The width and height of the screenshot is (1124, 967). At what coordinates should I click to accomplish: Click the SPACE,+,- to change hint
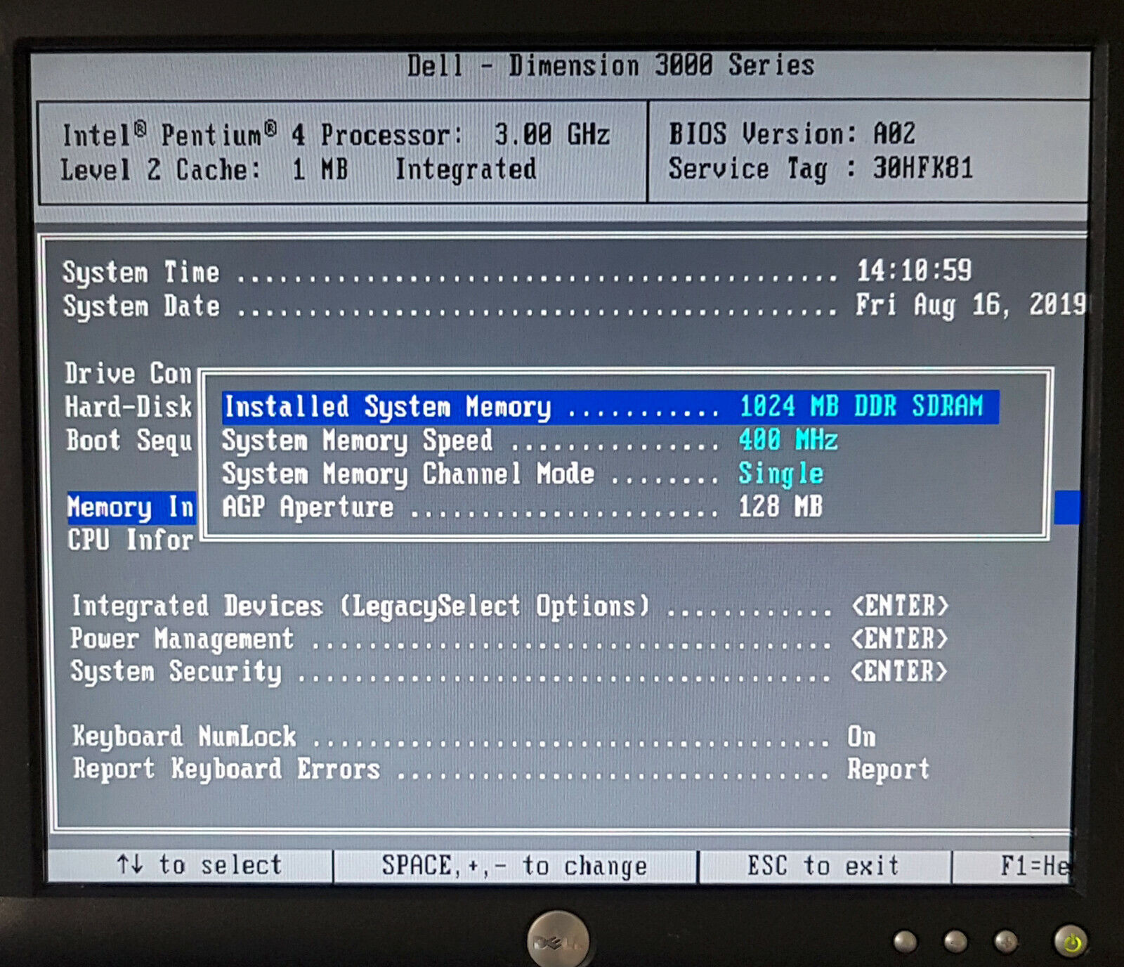tap(514, 867)
